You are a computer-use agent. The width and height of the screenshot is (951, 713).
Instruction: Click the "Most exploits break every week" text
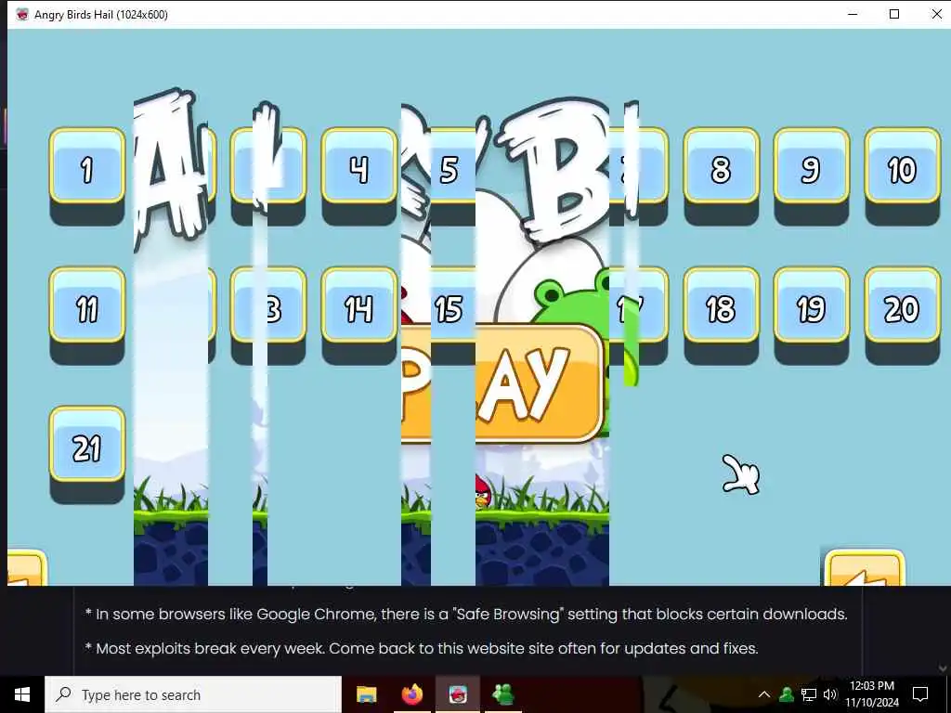tap(422, 649)
